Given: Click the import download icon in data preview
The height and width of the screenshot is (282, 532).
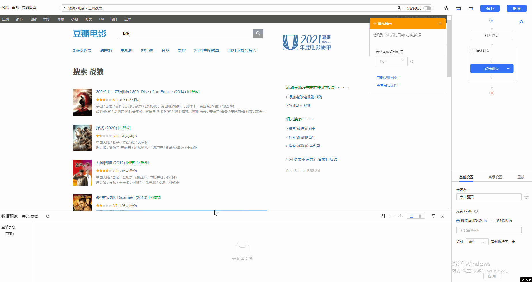Looking at the screenshot, I should click(392, 216).
